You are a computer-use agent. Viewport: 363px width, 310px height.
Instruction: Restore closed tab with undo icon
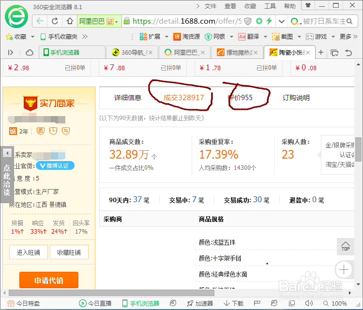[348, 53]
